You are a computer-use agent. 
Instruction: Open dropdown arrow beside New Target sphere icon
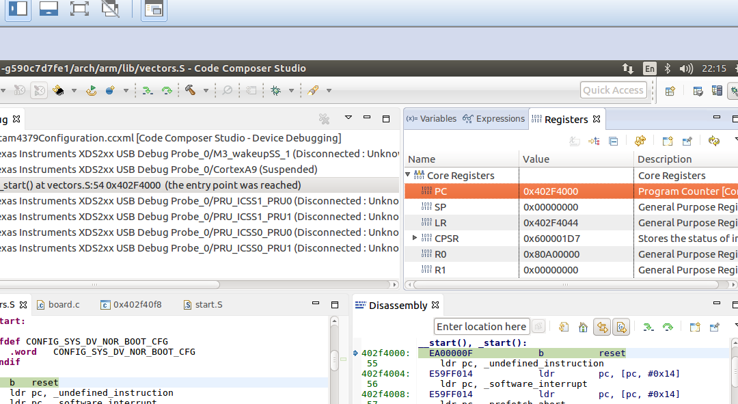click(x=126, y=90)
